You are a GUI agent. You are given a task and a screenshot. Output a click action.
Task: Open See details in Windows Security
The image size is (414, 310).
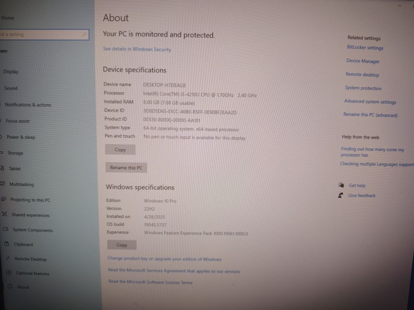(x=137, y=49)
